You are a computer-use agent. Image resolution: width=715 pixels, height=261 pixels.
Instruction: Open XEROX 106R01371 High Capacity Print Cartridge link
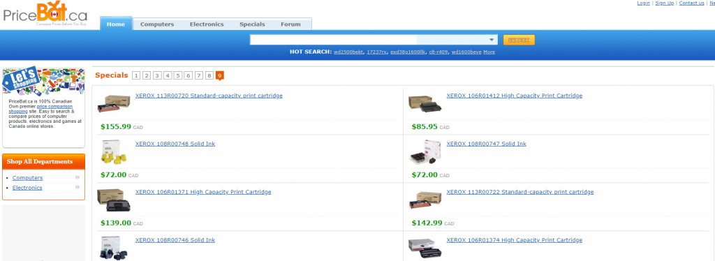tap(203, 192)
